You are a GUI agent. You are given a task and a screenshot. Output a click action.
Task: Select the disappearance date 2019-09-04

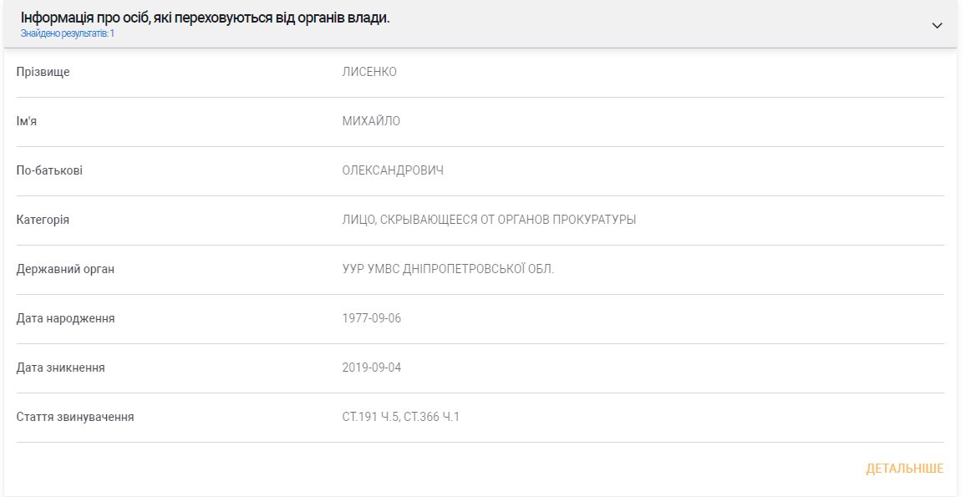click(x=372, y=368)
